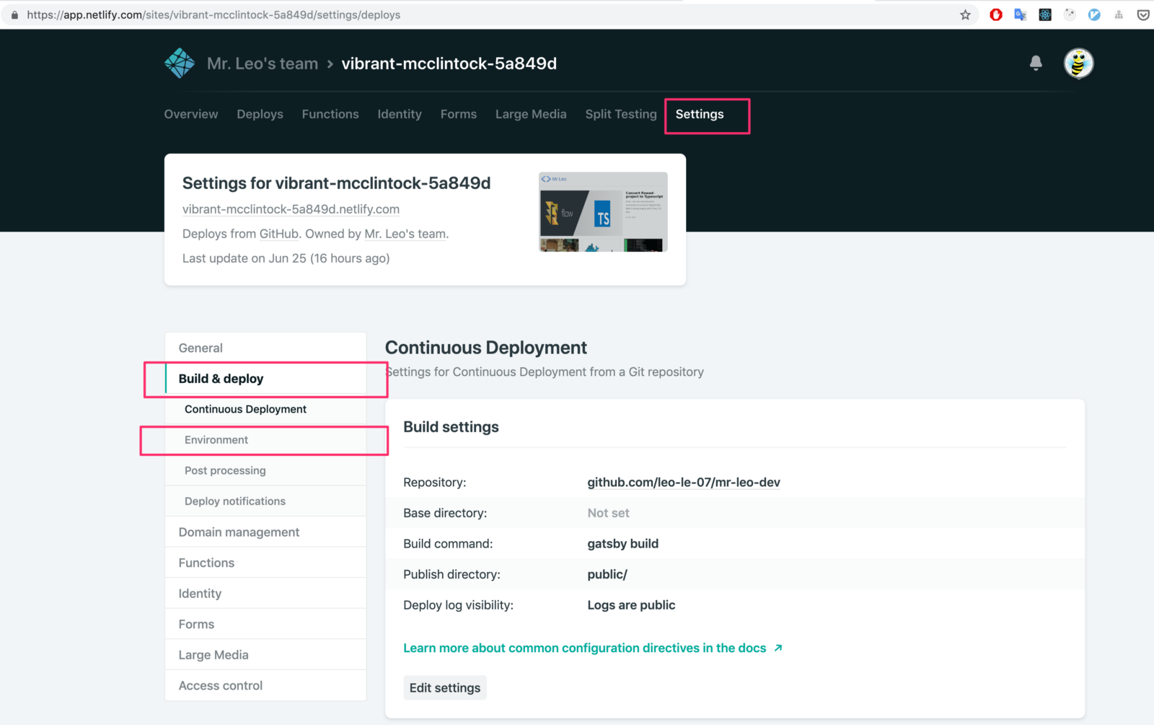Viewport: 1154px width, 725px height.
Task: Click the gray circular face extension icon
Action: (1070, 14)
